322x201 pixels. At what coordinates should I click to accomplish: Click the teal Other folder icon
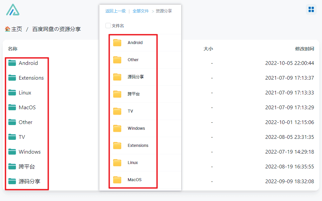[12, 122]
